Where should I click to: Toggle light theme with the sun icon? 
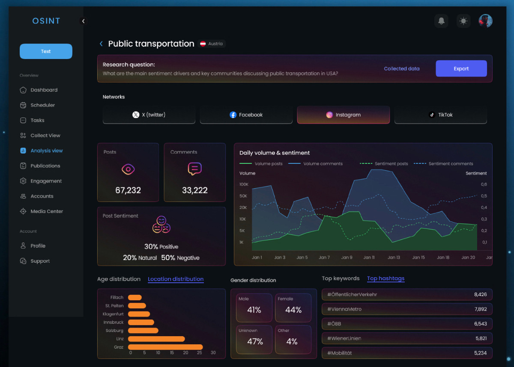click(x=463, y=21)
